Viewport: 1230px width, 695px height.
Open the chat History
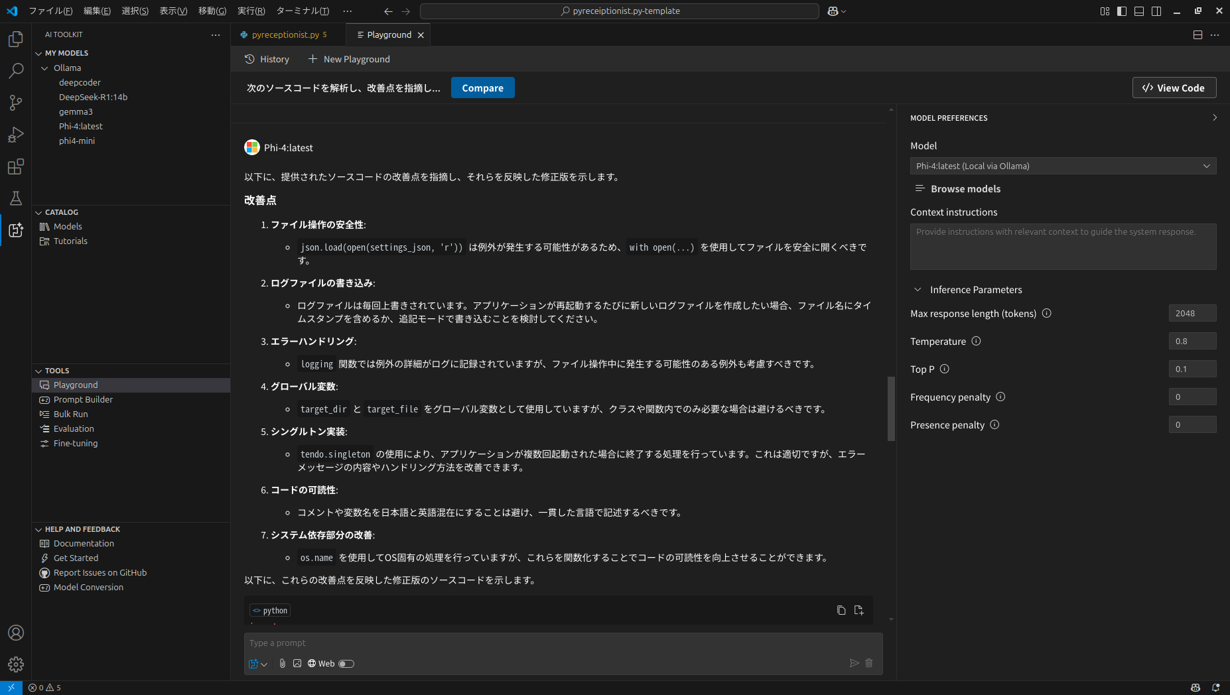(267, 59)
